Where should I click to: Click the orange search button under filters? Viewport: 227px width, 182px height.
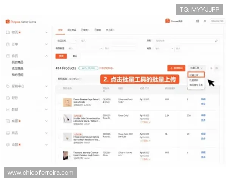pos(61,56)
